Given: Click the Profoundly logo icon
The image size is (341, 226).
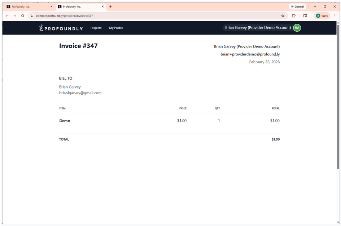Looking at the screenshot, I should pos(41,28).
